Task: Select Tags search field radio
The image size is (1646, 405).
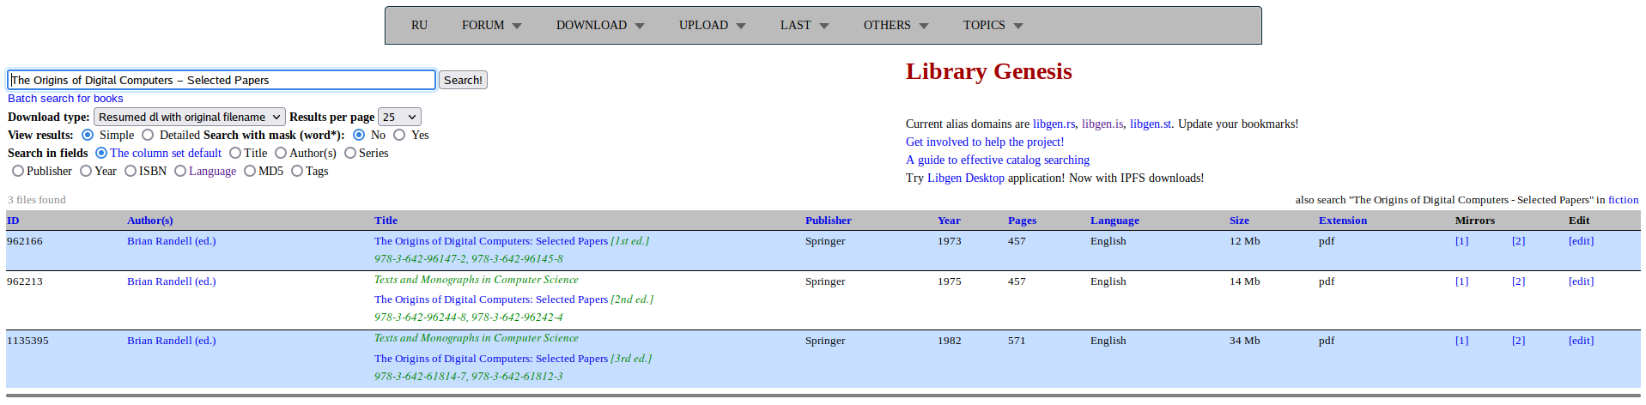Action: click(x=297, y=171)
